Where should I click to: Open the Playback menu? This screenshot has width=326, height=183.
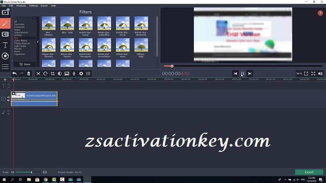(x=21, y=6)
